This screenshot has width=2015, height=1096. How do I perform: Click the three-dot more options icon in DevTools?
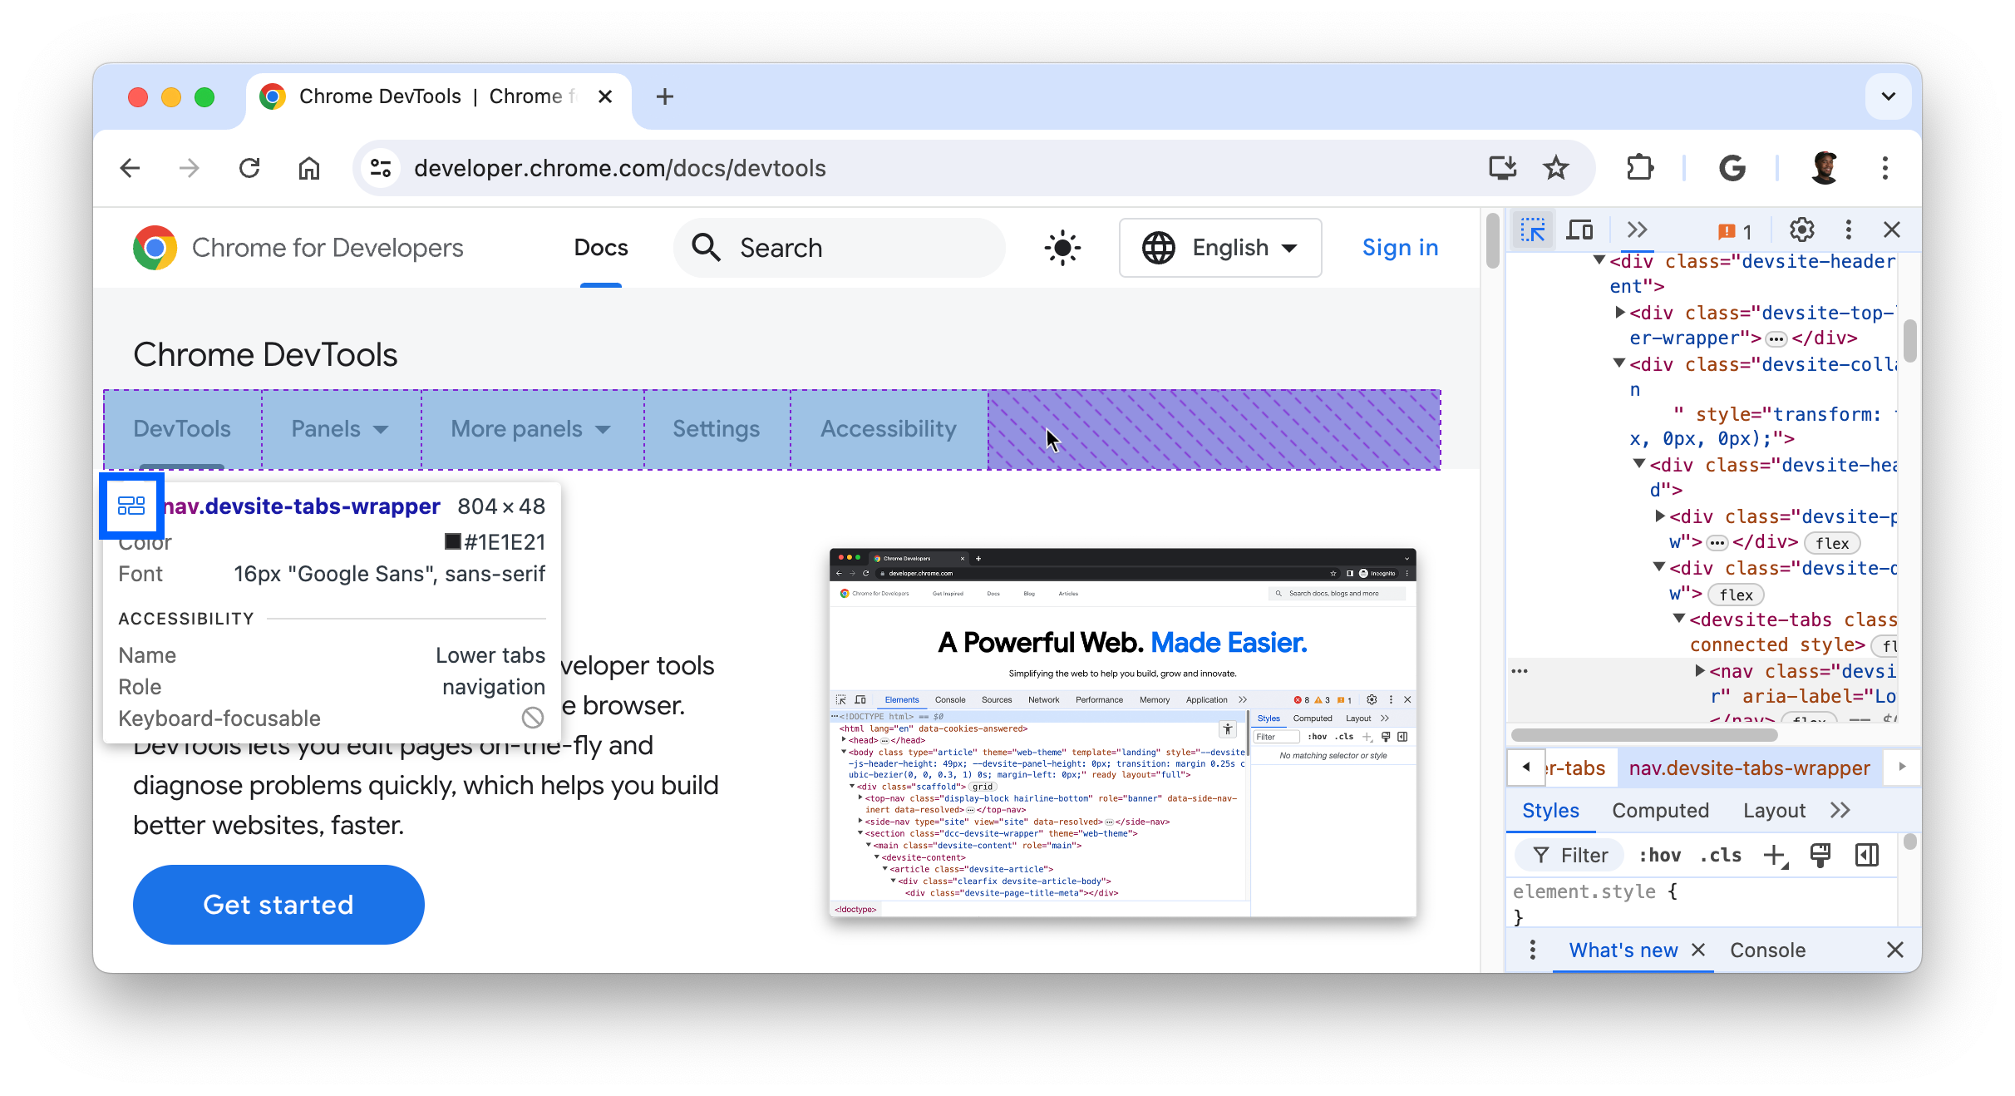[1849, 230]
